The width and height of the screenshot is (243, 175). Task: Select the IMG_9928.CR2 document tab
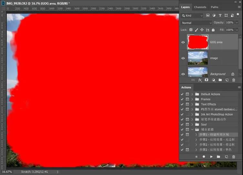(x=38, y=3)
